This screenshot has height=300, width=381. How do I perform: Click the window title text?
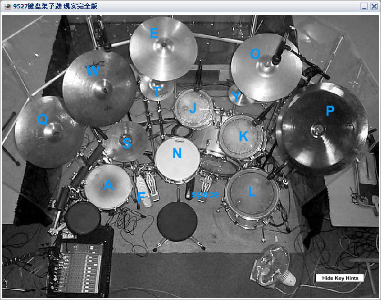point(55,6)
